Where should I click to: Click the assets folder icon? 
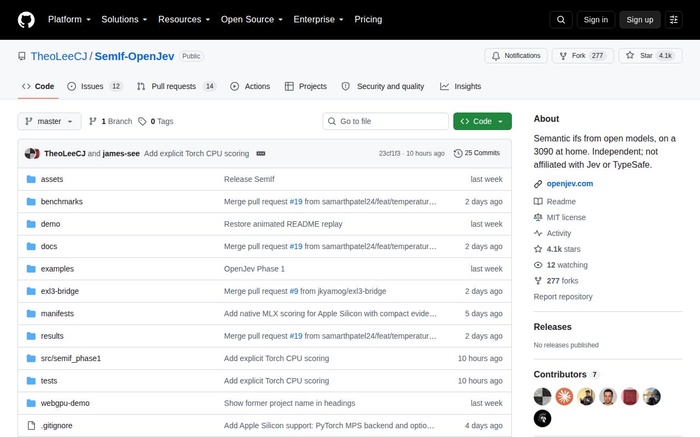pos(31,179)
